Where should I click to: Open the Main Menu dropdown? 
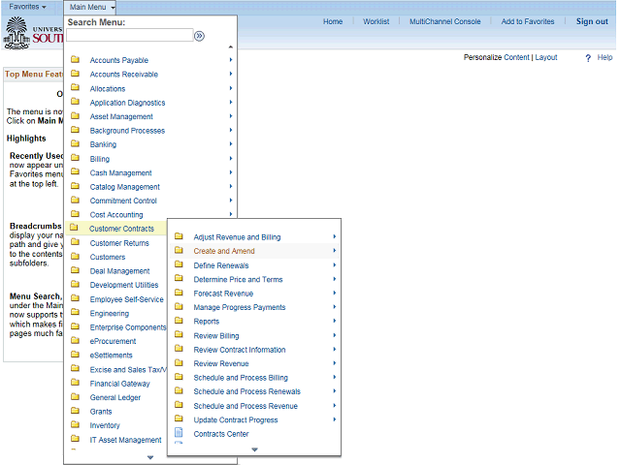[92, 7]
